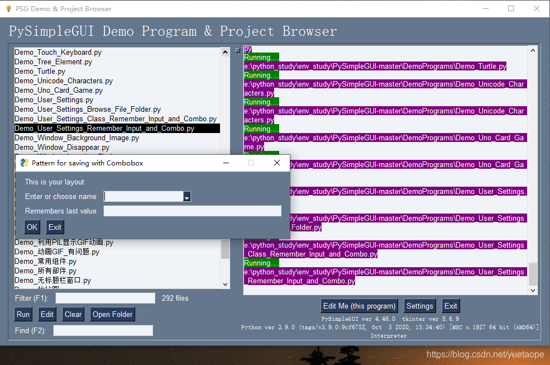Click the Edit button below the file list
550x365 pixels.
[47, 314]
